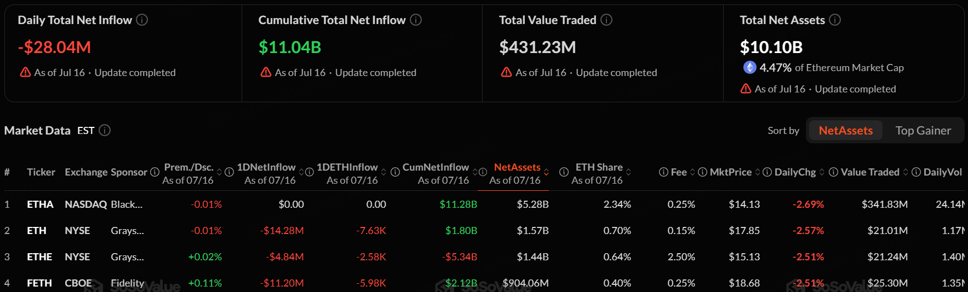
Task: Click the CumNetInflow column header
Action: pyautogui.click(x=436, y=173)
